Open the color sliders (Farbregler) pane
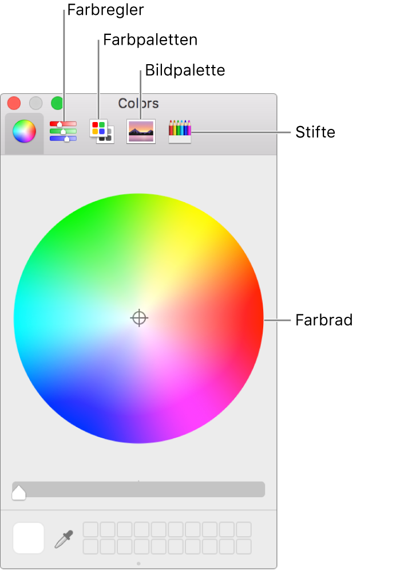This screenshot has width=396, height=570. pyautogui.click(x=63, y=132)
